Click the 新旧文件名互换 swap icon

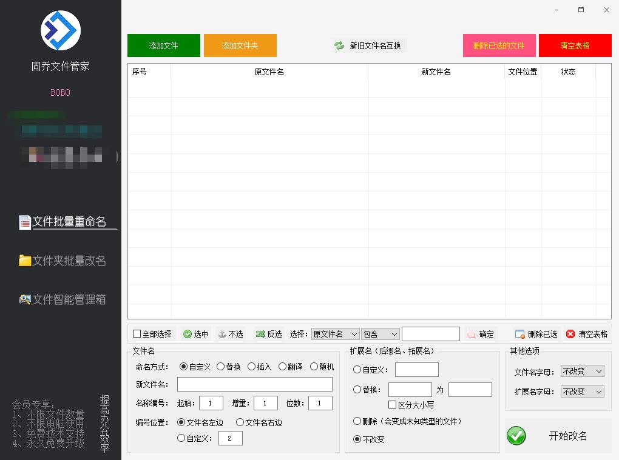[x=339, y=45]
